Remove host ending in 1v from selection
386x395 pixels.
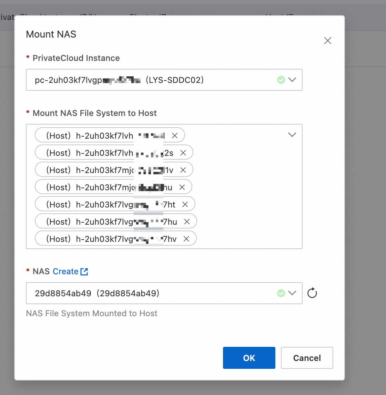click(183, 170)
